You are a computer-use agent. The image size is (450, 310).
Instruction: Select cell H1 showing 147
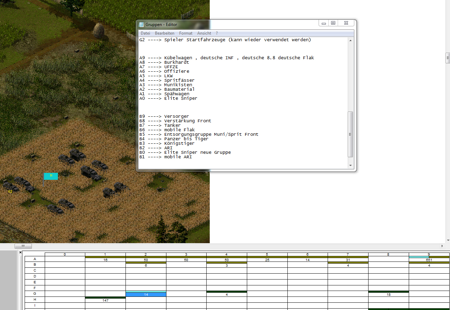click(105, 300)
